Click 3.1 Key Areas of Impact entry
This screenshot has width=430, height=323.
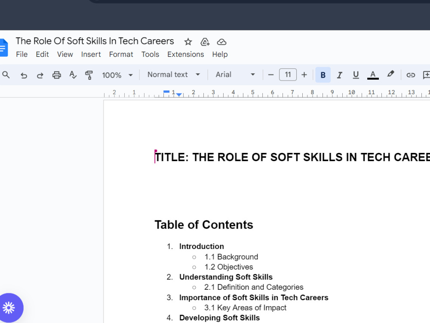[245, 307]
